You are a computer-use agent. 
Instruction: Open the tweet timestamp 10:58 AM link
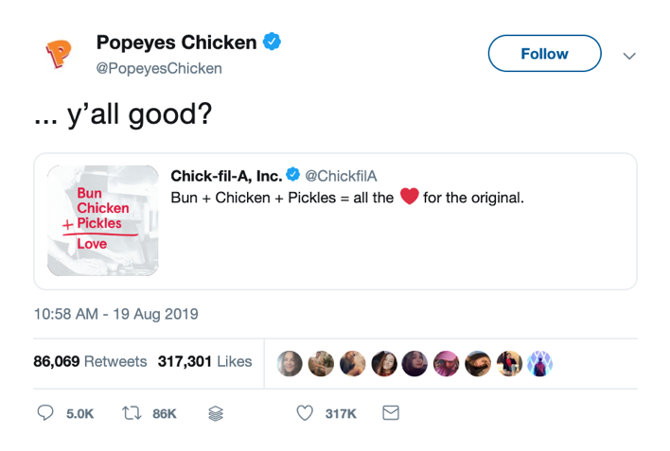tap(115, 313)
